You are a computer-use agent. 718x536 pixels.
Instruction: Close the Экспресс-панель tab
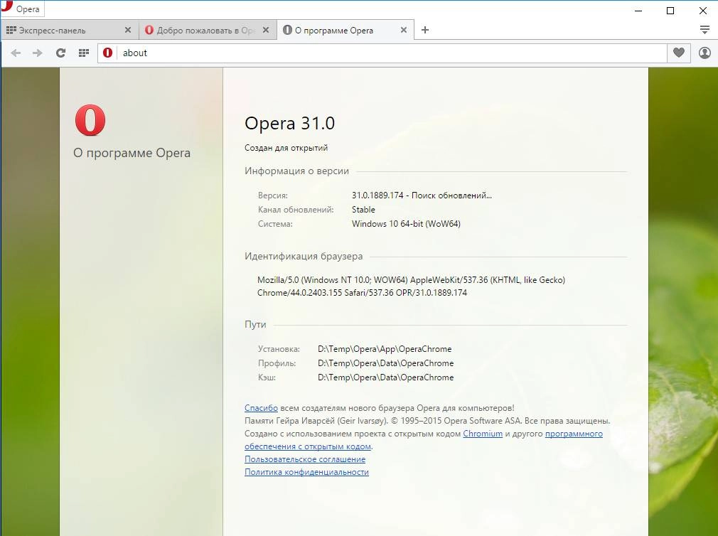click(128, 30)
